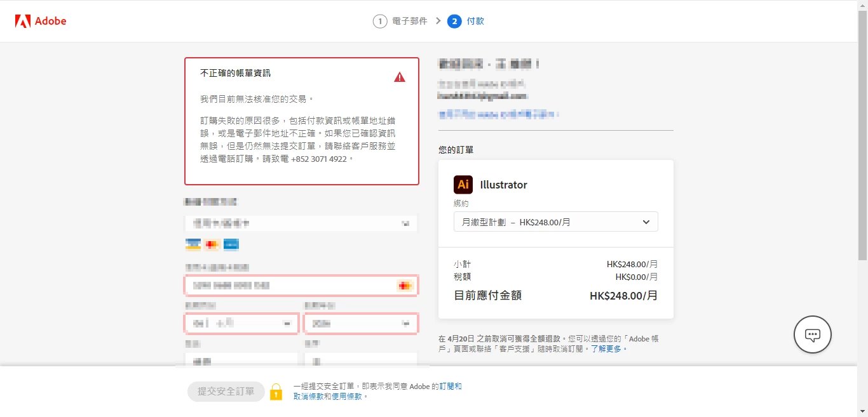Screen dimensions: 868x417
Task: Click the 目前應付金額 HK$248.00/月 total
Action: [x=556, y=296]
